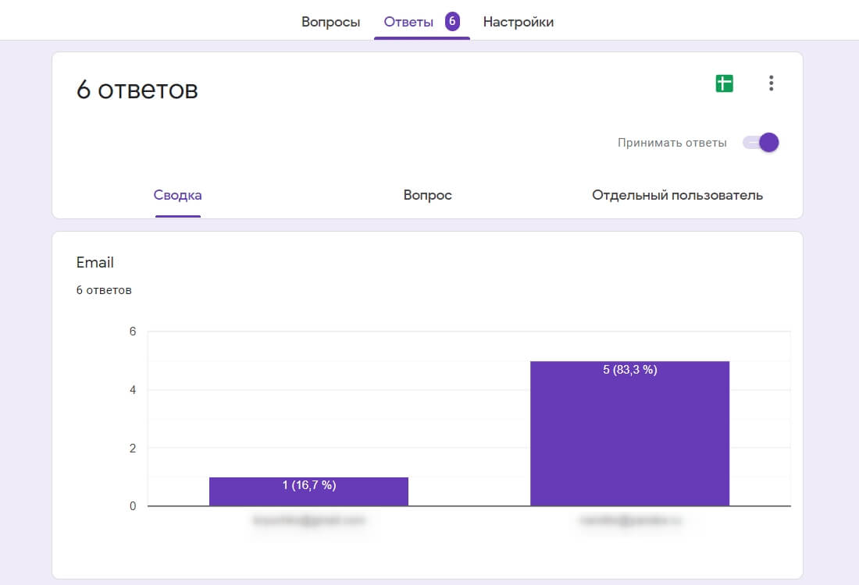Screen dimensions: 859x585
Task: Open the Настройки tab
Action: tap(519, 22)
